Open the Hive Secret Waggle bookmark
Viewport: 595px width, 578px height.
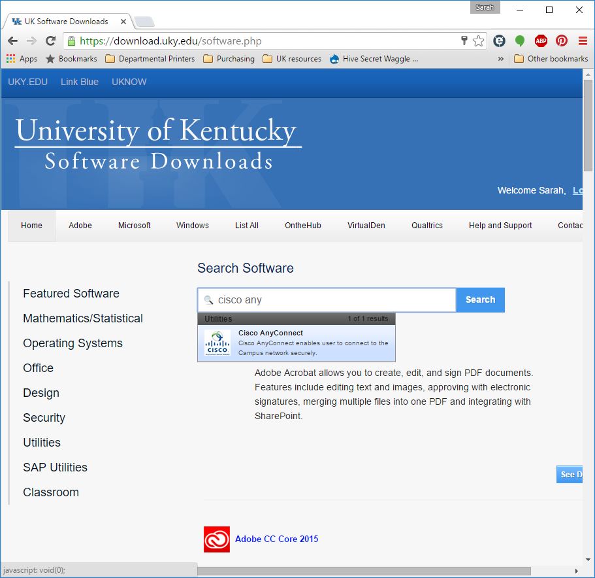click(x=374, y=59)
